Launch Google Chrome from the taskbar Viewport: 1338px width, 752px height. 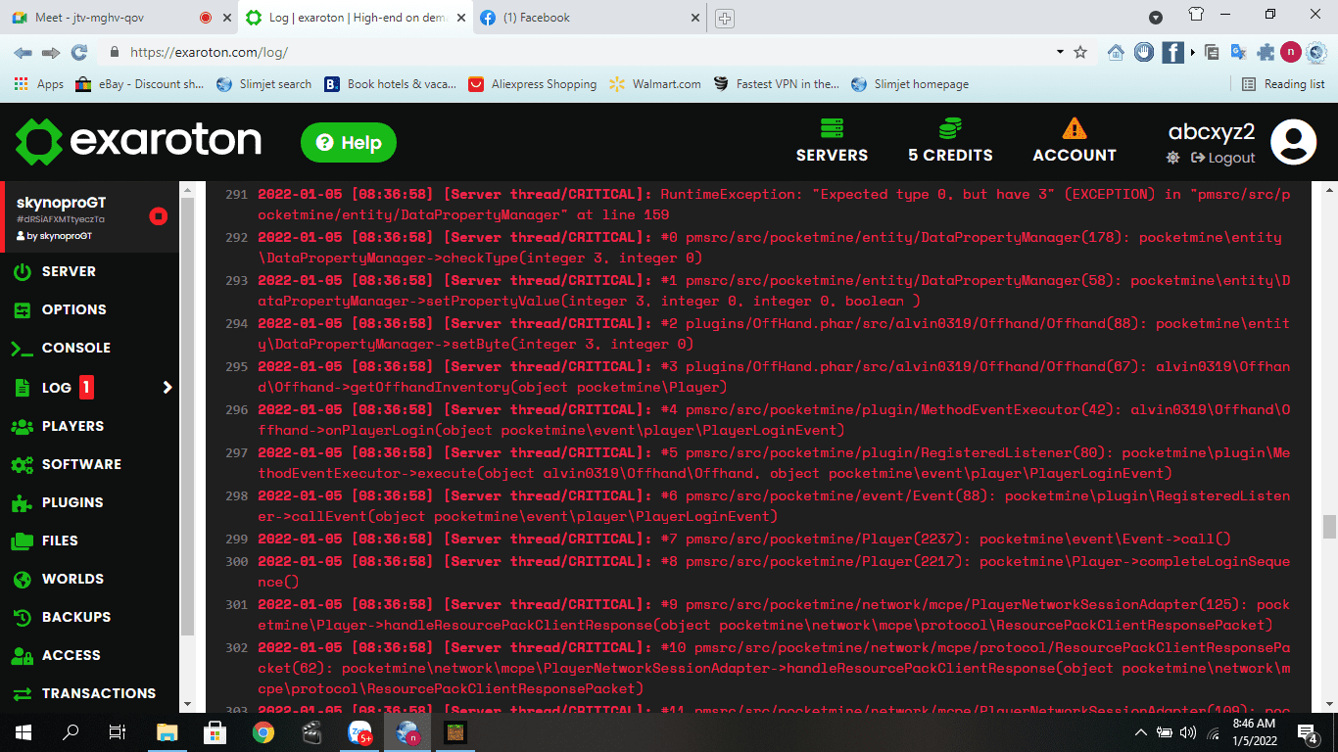click(x=263, y=731)
